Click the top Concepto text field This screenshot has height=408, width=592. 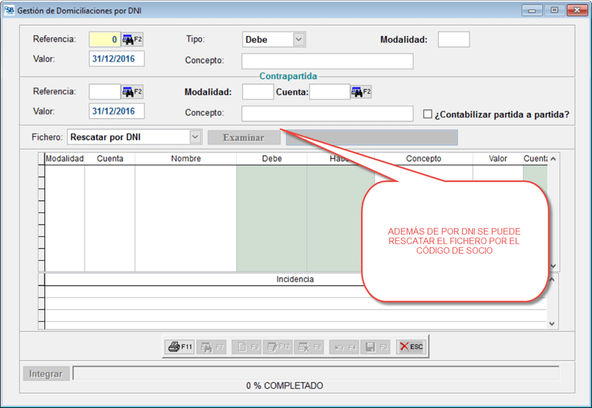coord(327,61)
